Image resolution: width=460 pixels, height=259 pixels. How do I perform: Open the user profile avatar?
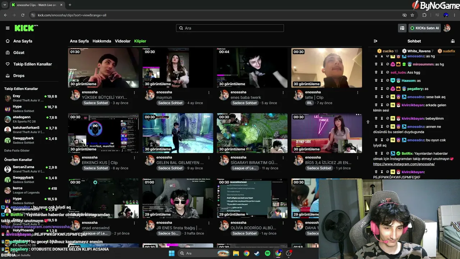[447, 28]
